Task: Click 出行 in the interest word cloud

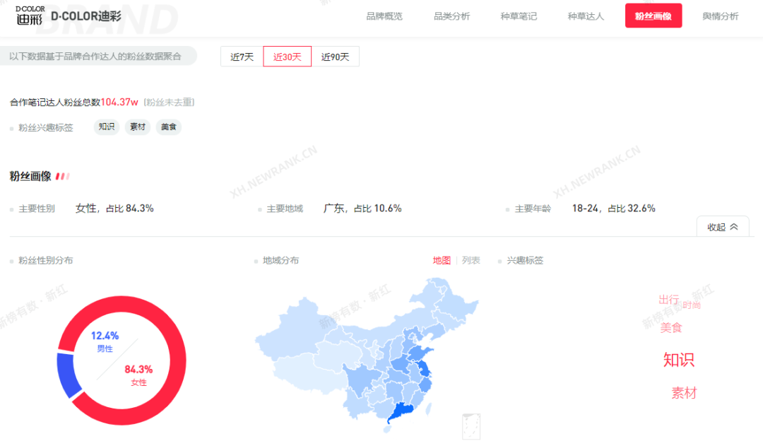Action: coord(668,300)
